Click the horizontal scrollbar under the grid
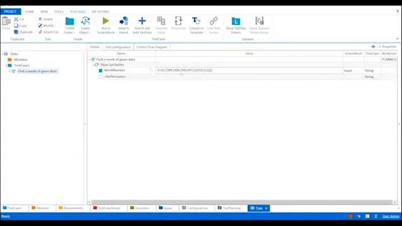This screenshot has height=226, width=402. [241, 202]
